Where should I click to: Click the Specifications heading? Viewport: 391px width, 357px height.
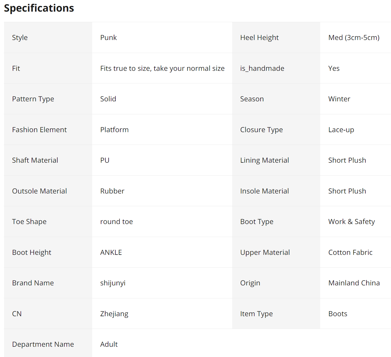[x=39, y=8]
